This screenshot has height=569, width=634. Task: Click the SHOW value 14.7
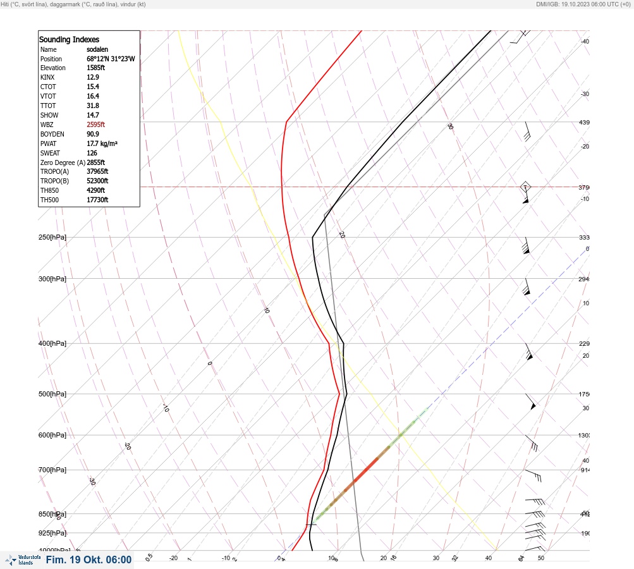point(92,115)
